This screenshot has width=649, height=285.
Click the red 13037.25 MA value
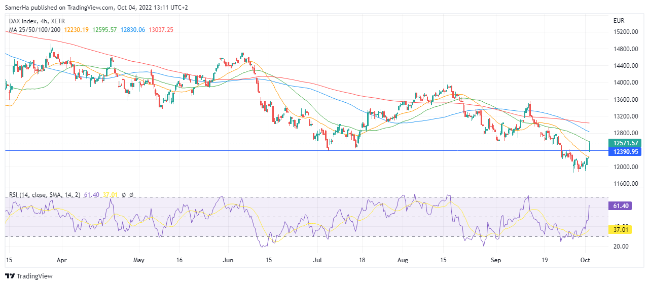pyautogui.click(x=160, y=30)
